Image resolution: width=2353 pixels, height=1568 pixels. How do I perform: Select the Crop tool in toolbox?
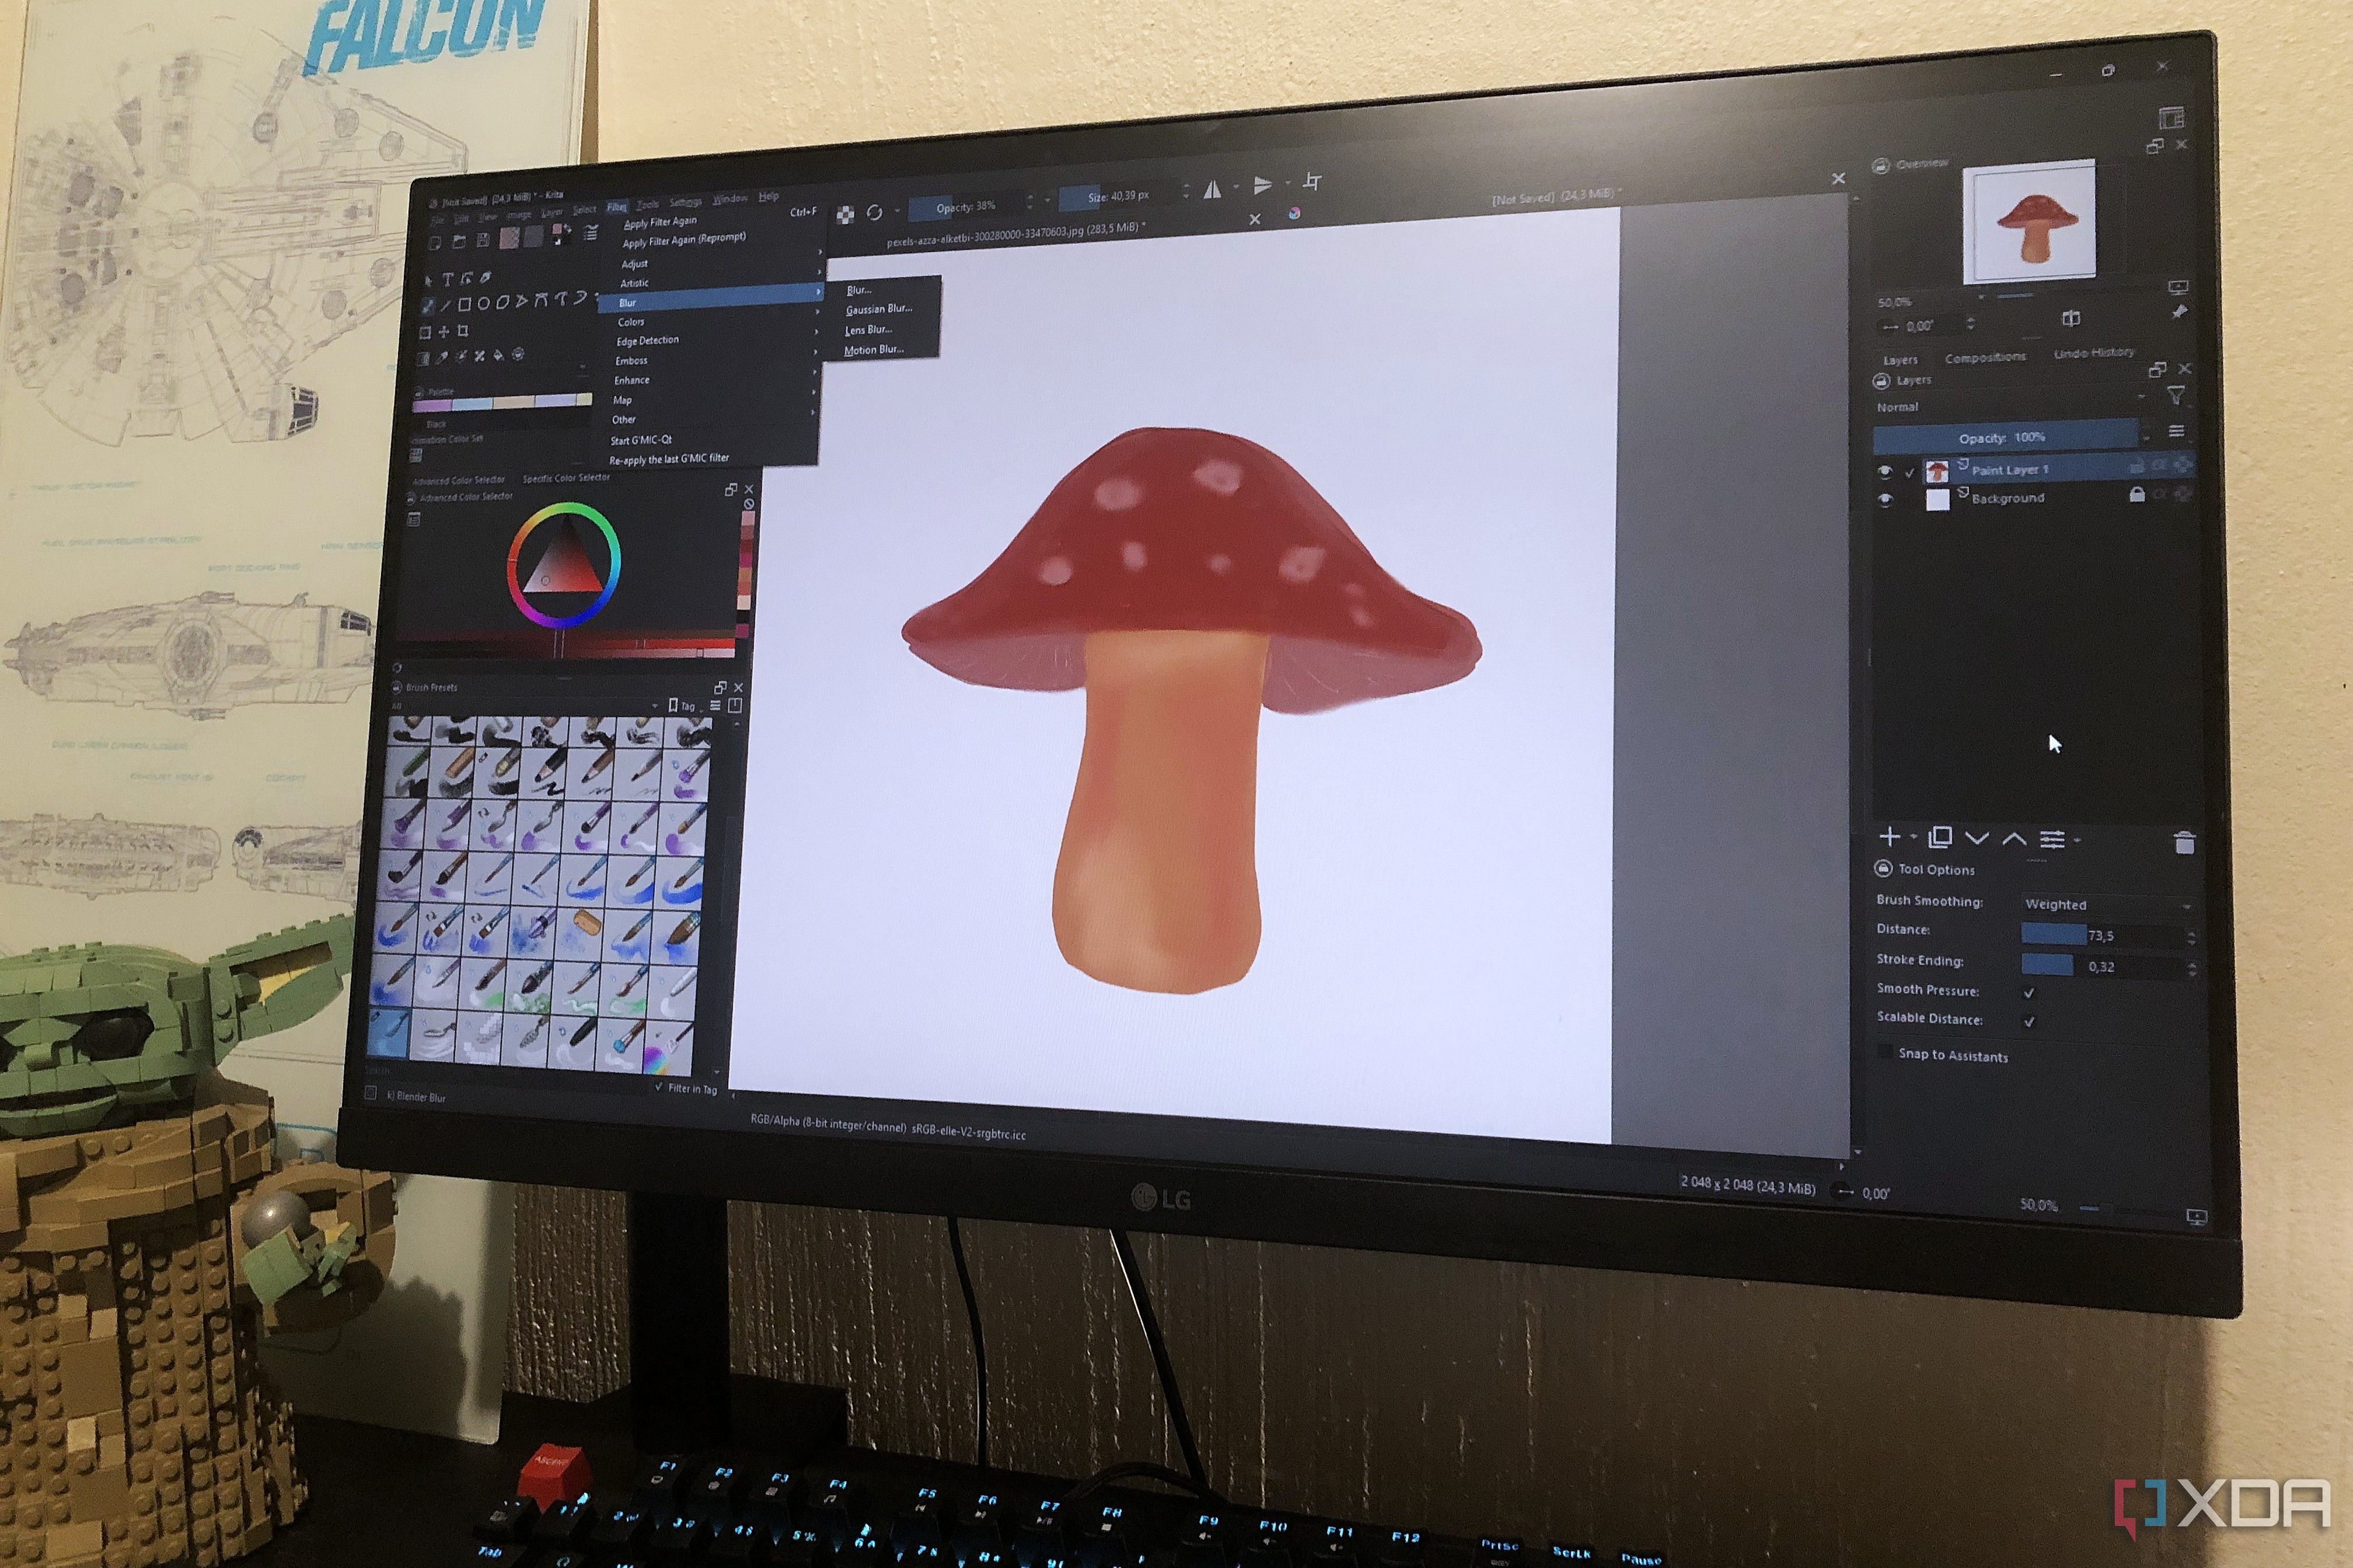[x=462, y=331]
